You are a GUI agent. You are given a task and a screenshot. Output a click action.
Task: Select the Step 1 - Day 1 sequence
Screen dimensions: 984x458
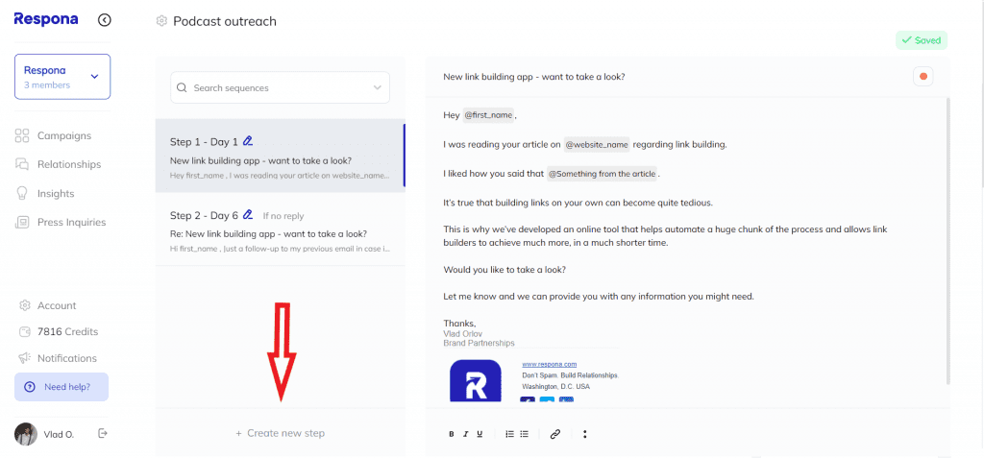(280, 156)
